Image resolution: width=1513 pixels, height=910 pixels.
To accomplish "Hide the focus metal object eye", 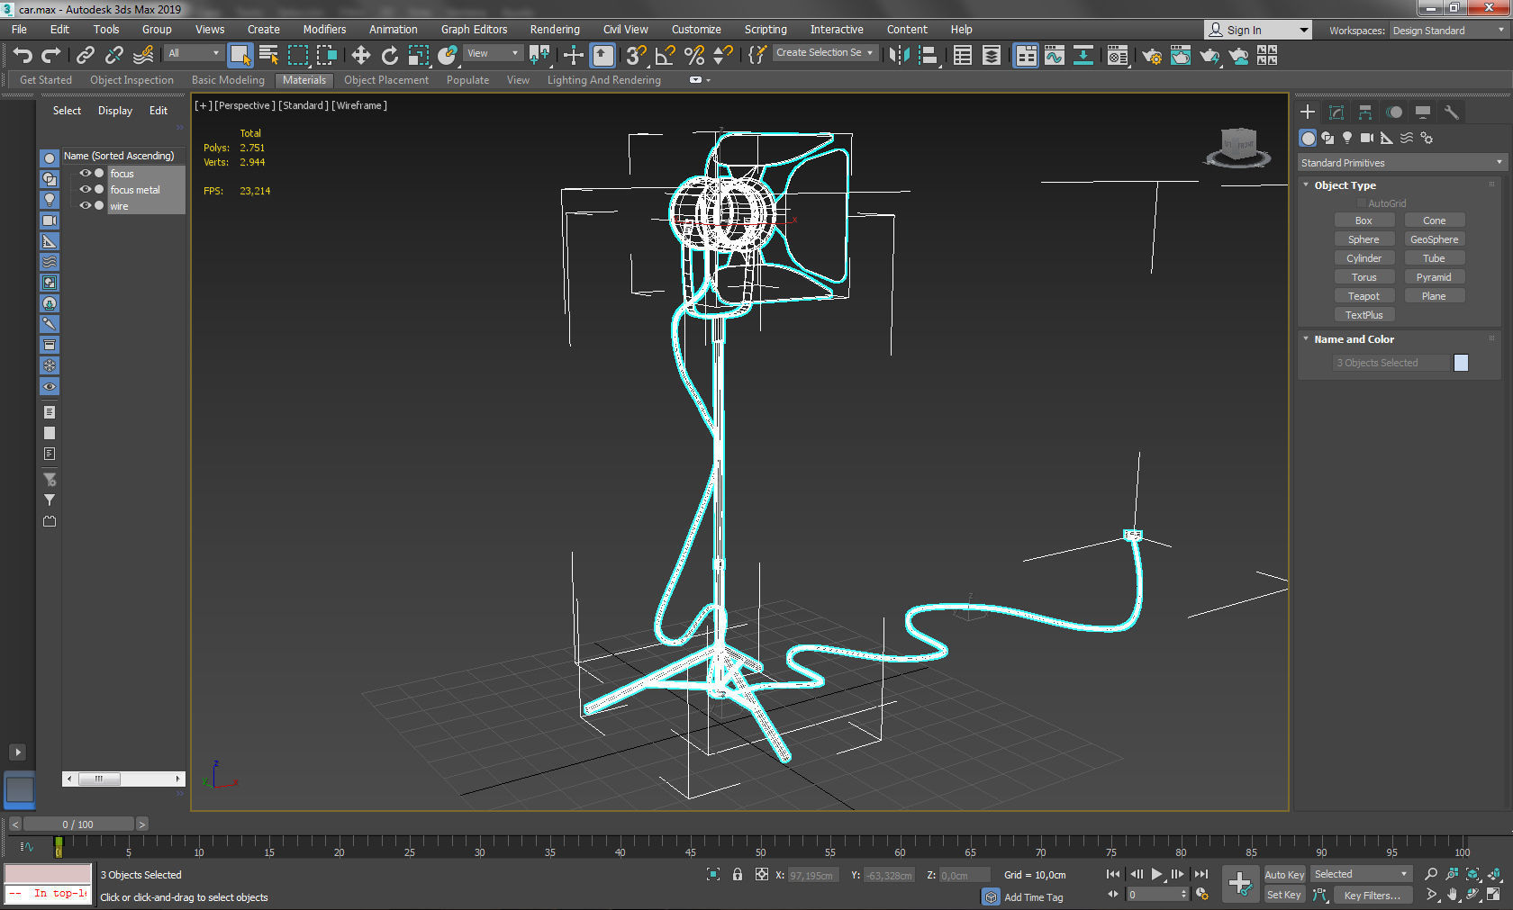I will point(86,189).
